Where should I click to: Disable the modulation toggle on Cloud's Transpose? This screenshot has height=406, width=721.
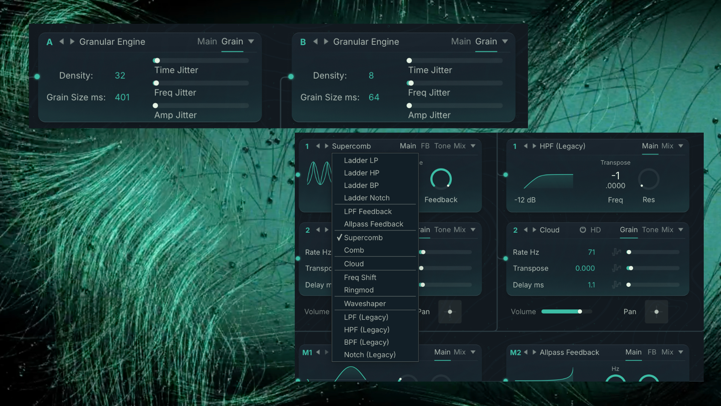pos(630,268)
